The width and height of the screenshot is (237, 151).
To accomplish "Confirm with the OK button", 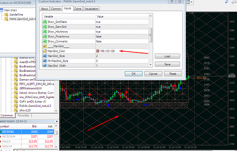I will click(133, 74).
